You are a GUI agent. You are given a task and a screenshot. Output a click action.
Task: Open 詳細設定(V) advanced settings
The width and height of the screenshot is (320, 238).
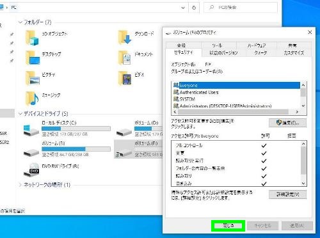[287, 194]
